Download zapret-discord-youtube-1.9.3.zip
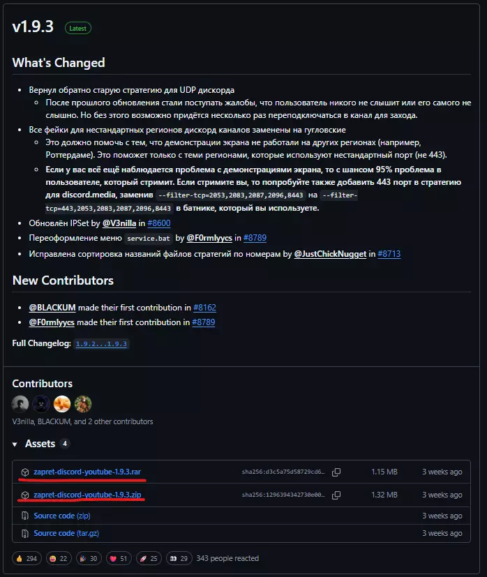The width and height of the screenshot is (487, 577). 88,495
